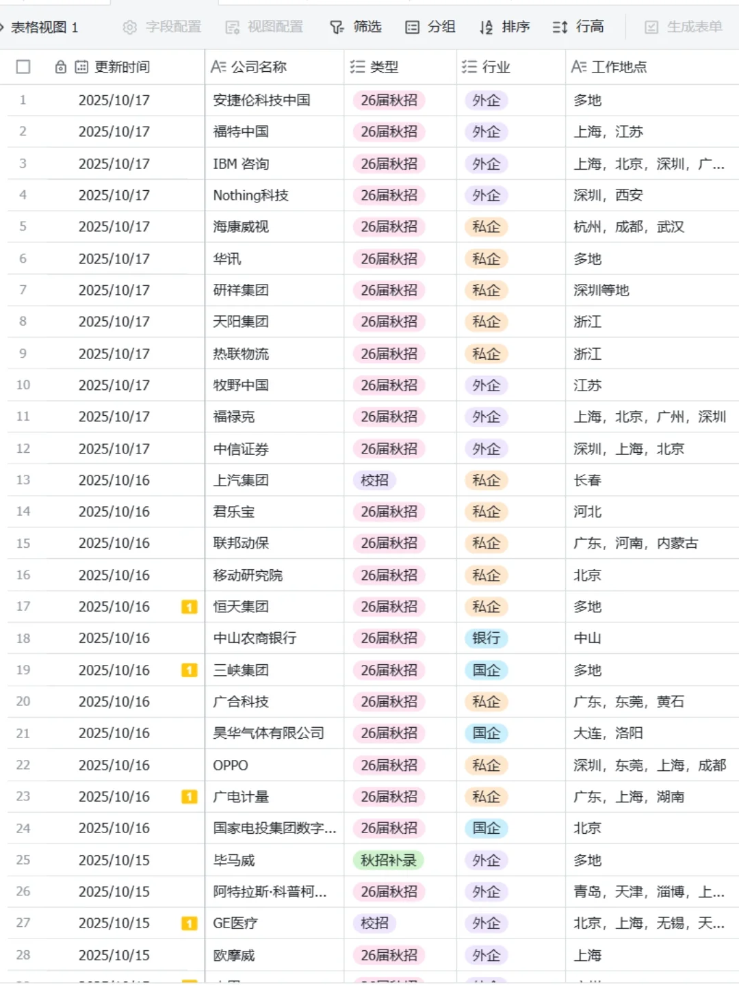
Task: Select company cell 移动研究院
Action: coord(274,575)
